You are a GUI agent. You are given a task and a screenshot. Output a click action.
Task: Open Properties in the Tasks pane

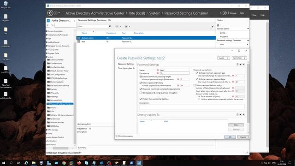click(x=224, y=37)
